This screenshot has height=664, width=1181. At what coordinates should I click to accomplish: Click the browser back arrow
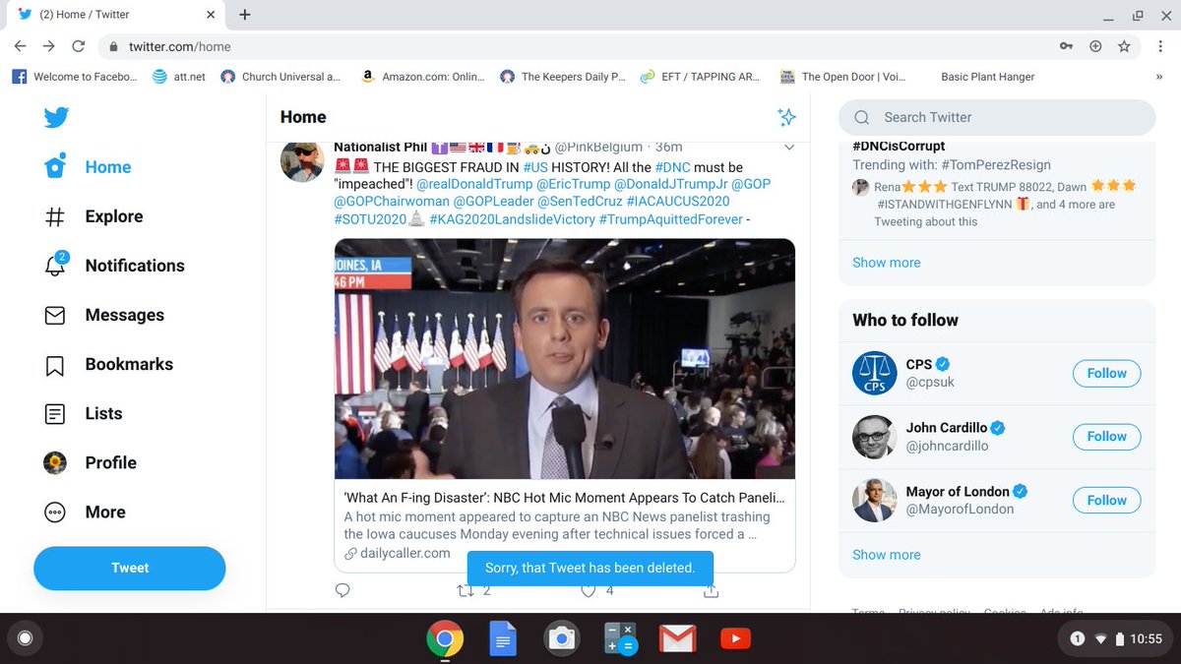coord(21,46)
